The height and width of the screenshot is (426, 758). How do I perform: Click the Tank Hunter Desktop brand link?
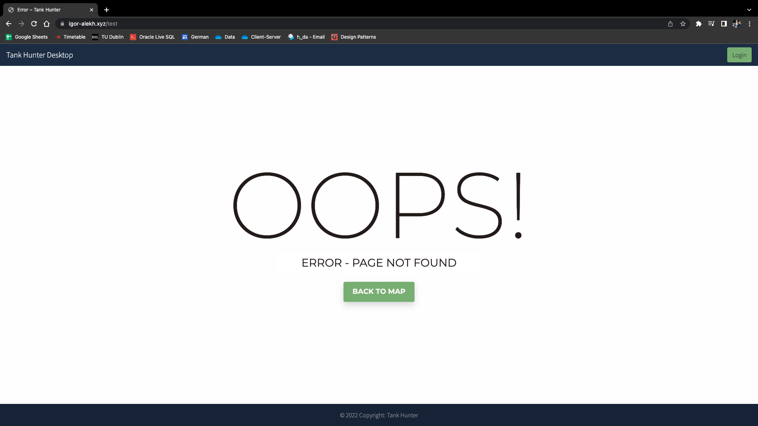[x=39, y=55]
